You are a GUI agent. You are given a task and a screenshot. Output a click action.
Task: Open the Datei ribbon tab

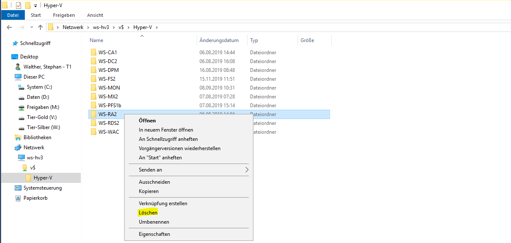pos(13,15)
